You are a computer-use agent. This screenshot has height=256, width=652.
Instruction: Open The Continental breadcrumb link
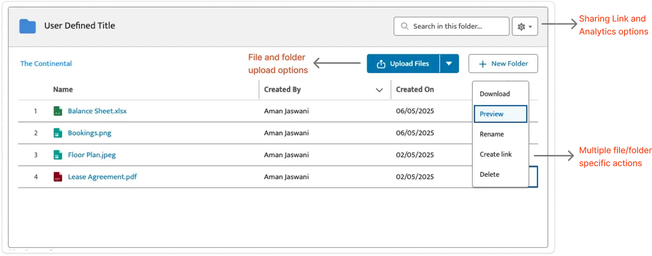(x=46, y=63)
